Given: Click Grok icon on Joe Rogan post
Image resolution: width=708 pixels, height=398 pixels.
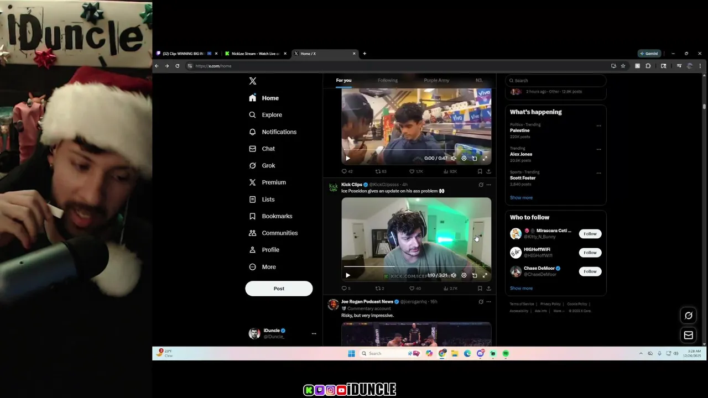Looking at the screenshot, I should tap(481, 302).
